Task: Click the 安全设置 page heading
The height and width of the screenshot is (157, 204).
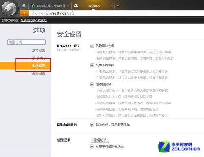Action: pos(69,34)
